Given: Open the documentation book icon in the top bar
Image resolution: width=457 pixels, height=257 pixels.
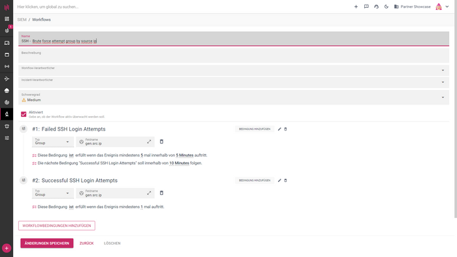Looking at the screenshot, I should (366, 7).
